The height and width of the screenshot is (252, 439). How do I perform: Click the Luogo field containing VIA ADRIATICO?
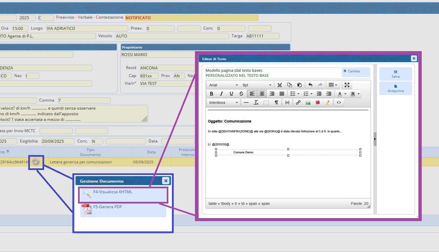pos(87,29)
